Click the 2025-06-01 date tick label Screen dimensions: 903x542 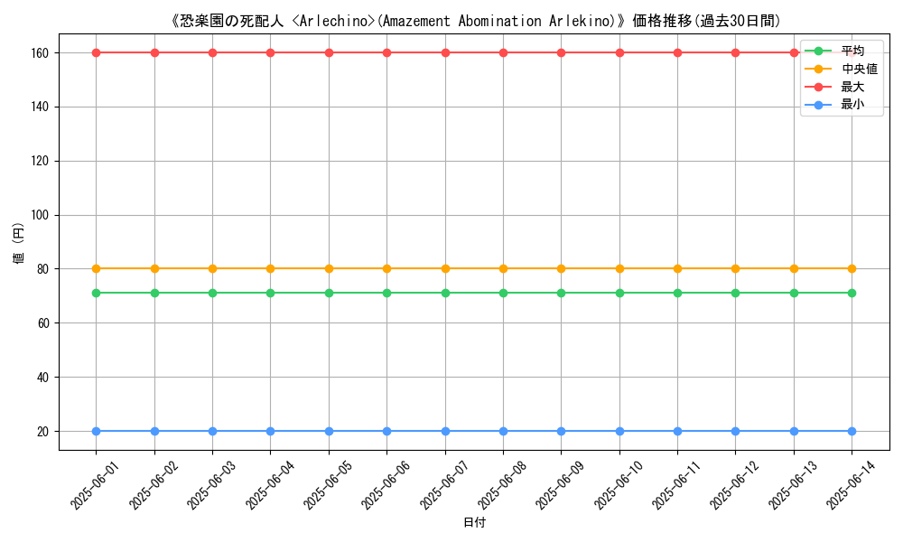(x=95, y=486)
